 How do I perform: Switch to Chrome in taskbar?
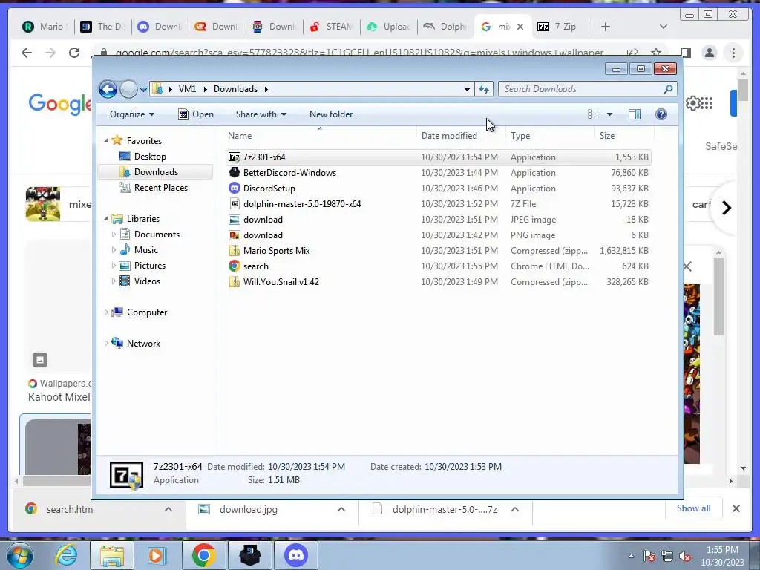pyautogui.click(x=203, y=555)
